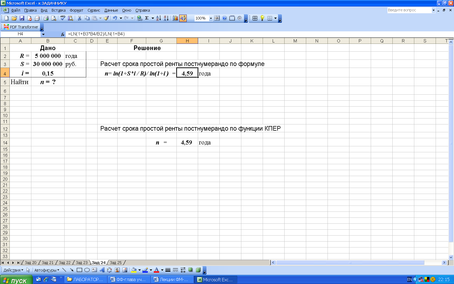The height and width of the screenshot is (284, 454).
Task: Save the workbook with the floppy disk icon
Action: click(x=22, y=18)
